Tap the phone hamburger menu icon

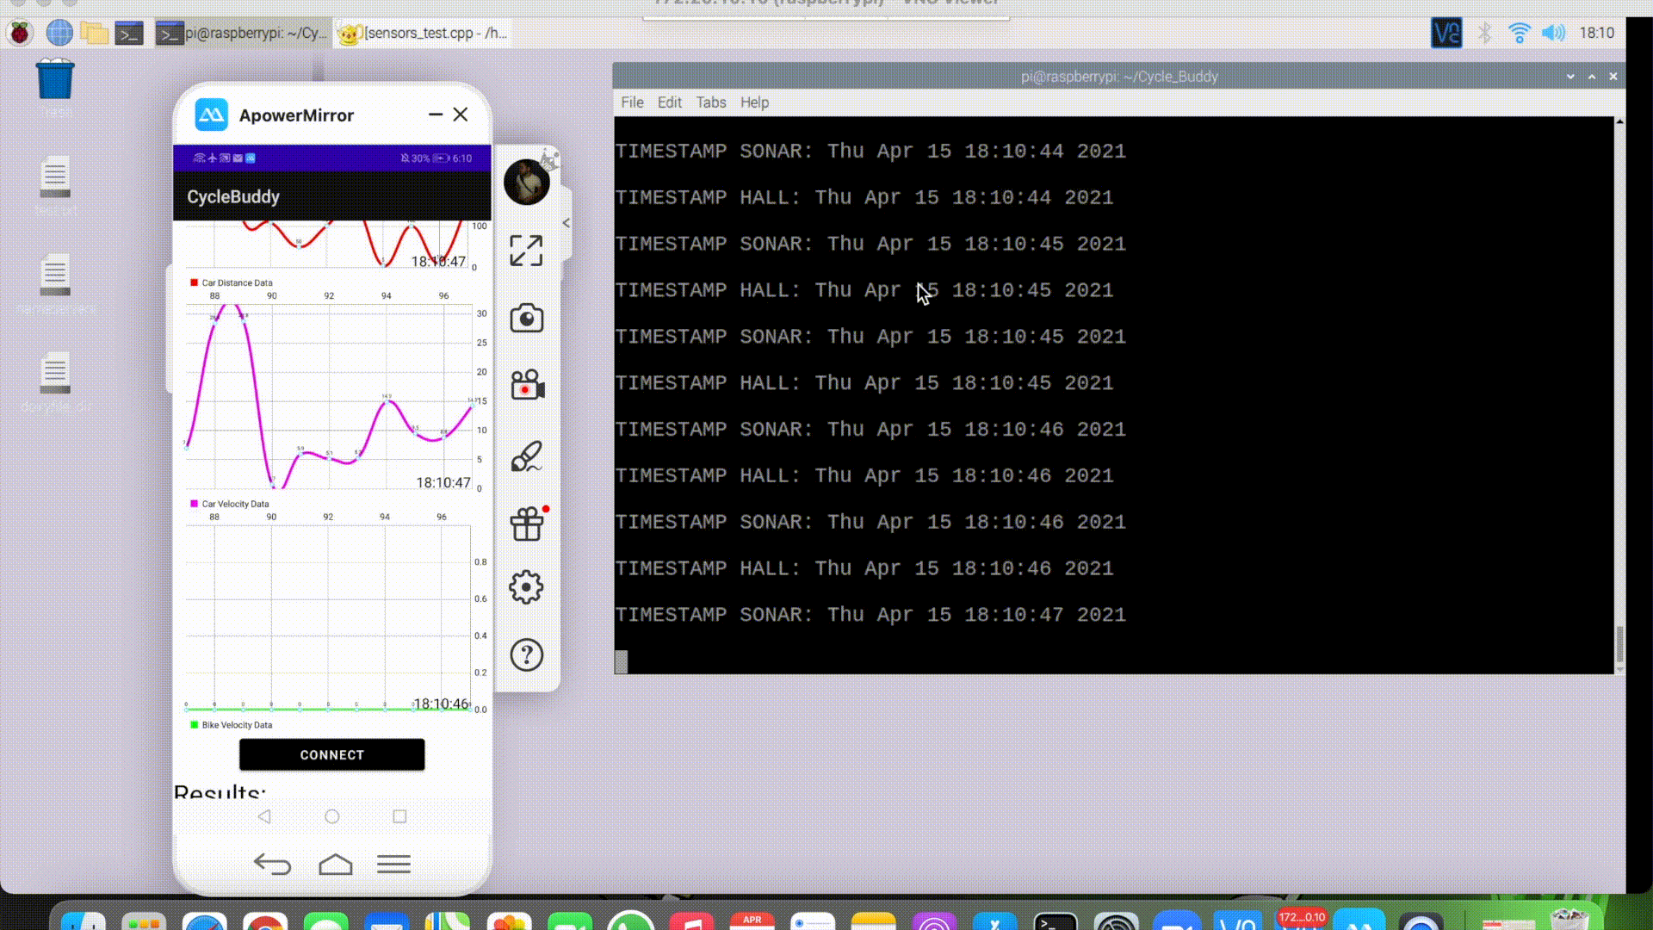pyautogui.click(x=393, y=865)
